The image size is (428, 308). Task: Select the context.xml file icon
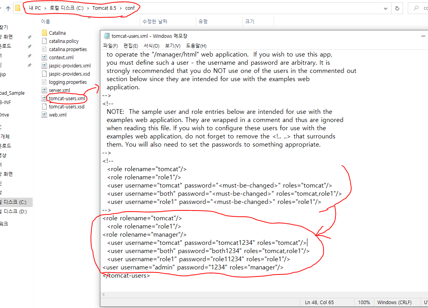[x=44, y=57]
